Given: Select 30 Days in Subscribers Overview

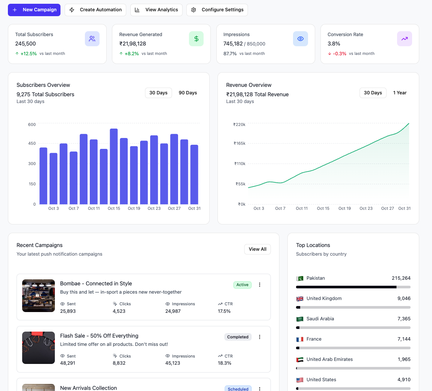Looking at the screenshot, I should [159, 93].
